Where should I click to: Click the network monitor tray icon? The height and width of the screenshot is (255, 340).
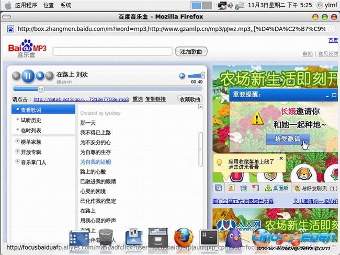coord(222,5)
